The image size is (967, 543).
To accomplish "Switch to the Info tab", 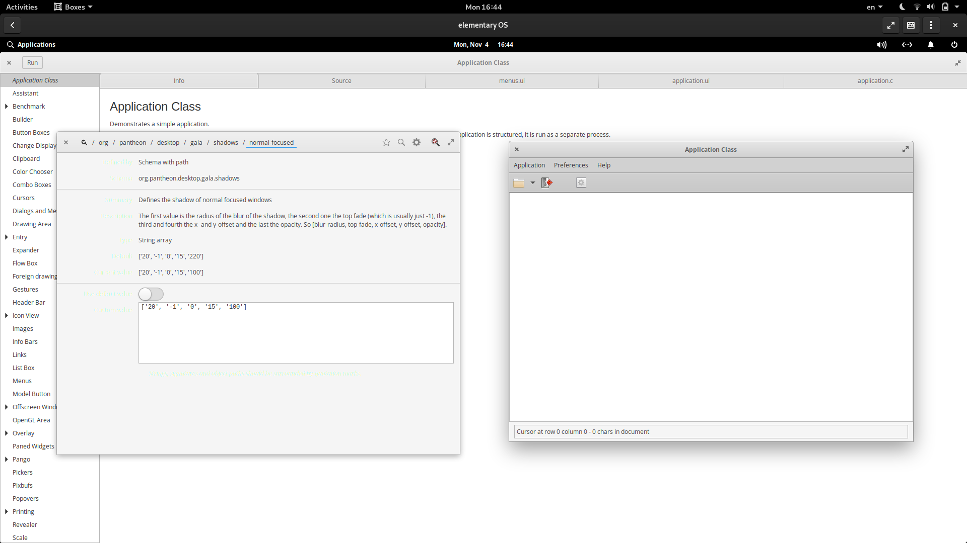I will [179, 81].
